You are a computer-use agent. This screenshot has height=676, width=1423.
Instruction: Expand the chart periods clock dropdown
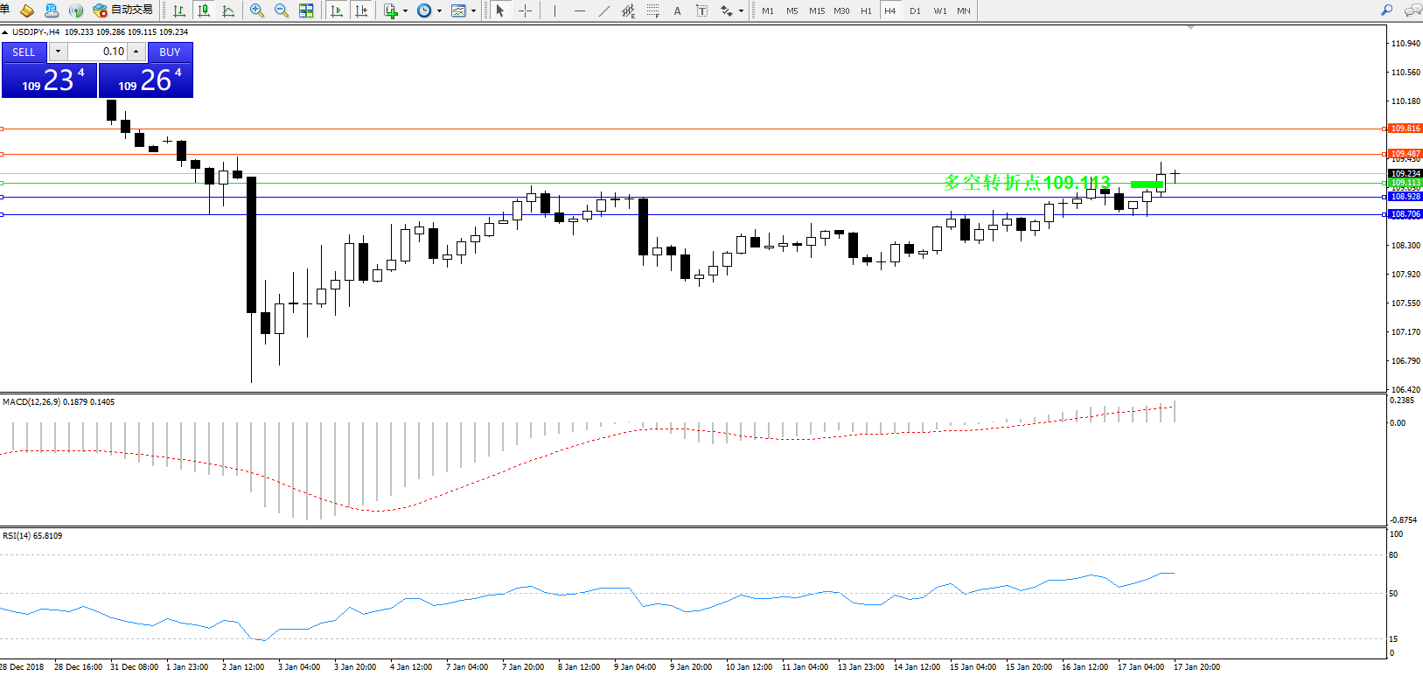pos(439,11)
